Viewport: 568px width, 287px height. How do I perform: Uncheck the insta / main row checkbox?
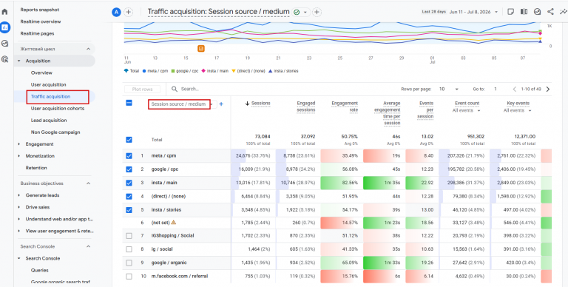click(129, 183)
